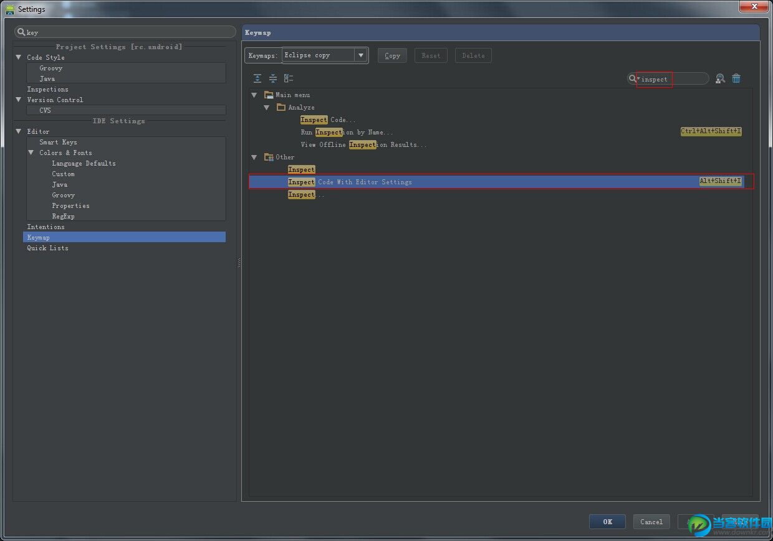Image resolution: width=773 pixels, height=541 pixels.
Task: Click the Analyze label in keymap tree
Action: point(302,107)
